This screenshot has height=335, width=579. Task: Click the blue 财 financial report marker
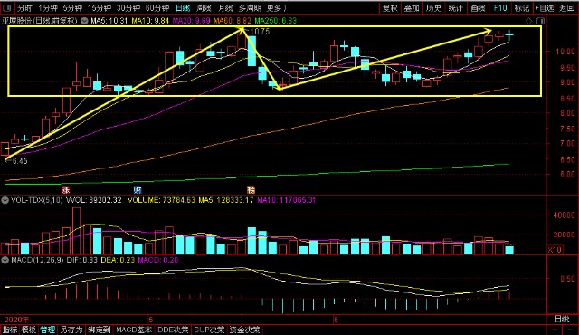coord(138,190)
